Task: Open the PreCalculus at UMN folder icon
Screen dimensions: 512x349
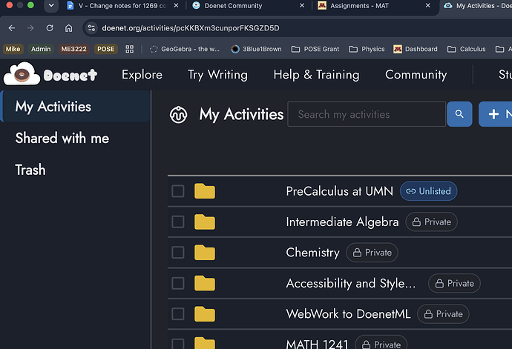Action: pos(205,191)
